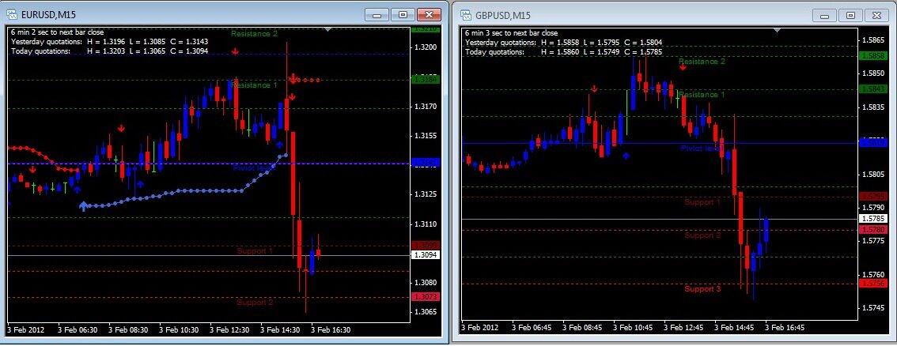Minimize the EURUSD,M15 chart window
This screenshot has width=897, height=346.
coord(376,15)
